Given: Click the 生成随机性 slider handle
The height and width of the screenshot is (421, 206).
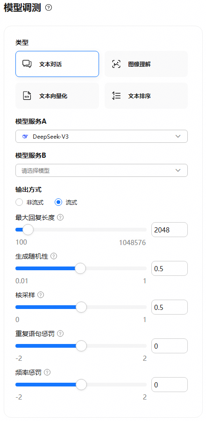Looking at the screenshot, I should (x=80, y=268).
